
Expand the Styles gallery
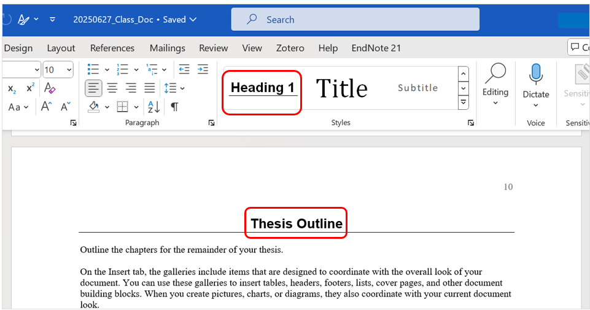pyautogui.click(x=464, y=103)
